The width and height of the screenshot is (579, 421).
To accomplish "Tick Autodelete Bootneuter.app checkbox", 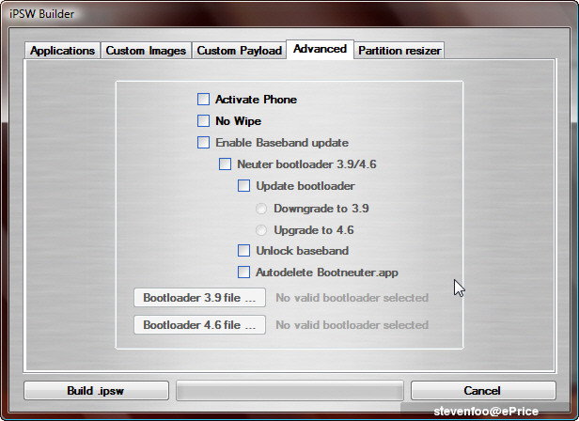I will pos(243,273).
